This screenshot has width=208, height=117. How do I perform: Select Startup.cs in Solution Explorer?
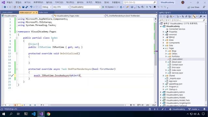(x=173, y=89)
